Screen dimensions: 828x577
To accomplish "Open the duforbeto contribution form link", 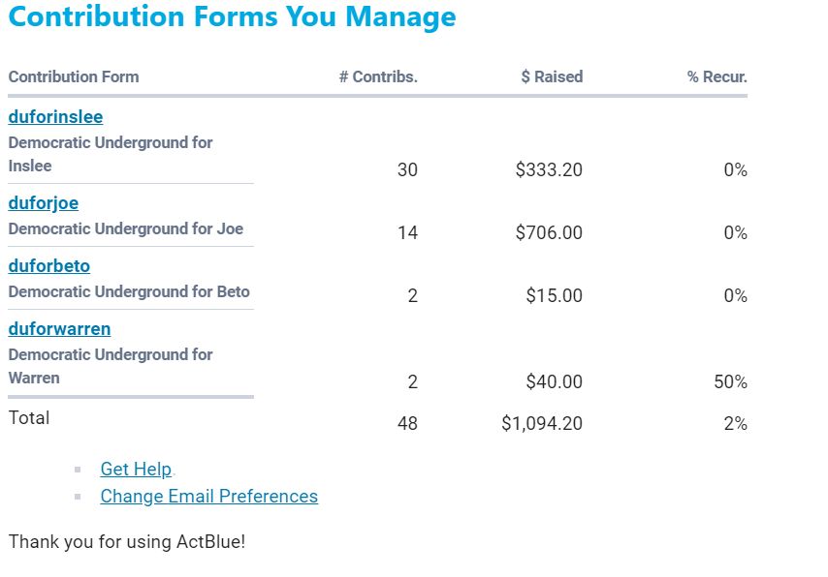I will pyautogui.click(x=49, y=266).
